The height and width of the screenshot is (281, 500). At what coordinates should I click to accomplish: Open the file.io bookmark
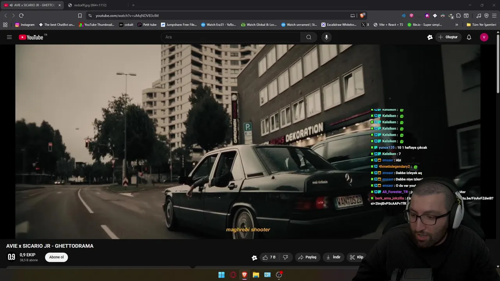[x=425, y=25]
